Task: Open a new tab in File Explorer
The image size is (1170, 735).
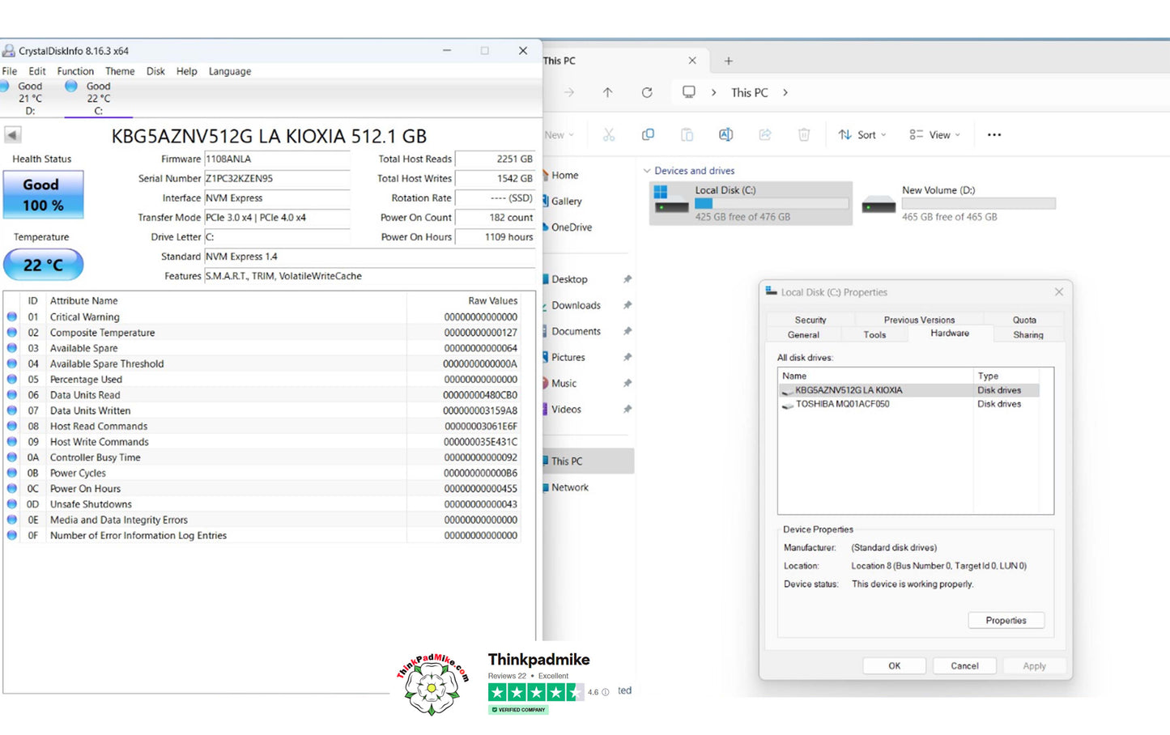Action: (x=729, y=61)
